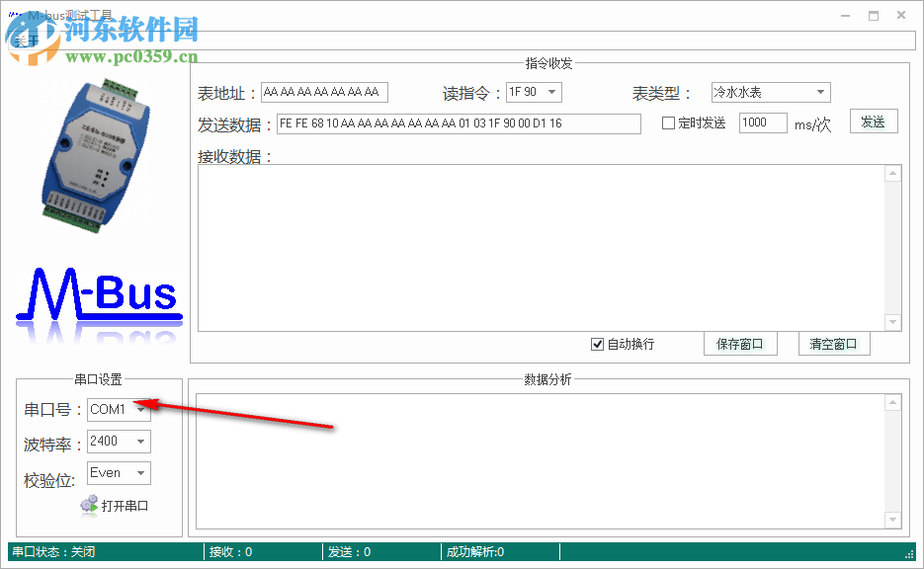The width and height of the screenshot is (924, 569).
Task: Click inside the 表地址 input field
Action: (x=323, y=92)
